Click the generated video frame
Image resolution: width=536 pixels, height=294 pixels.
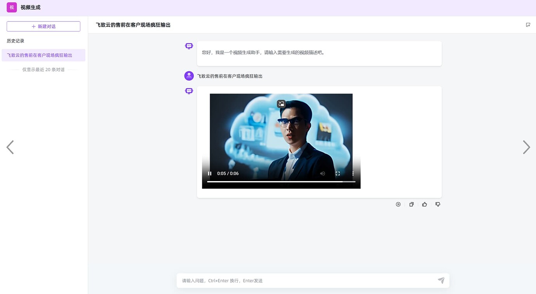pos(281,141)
